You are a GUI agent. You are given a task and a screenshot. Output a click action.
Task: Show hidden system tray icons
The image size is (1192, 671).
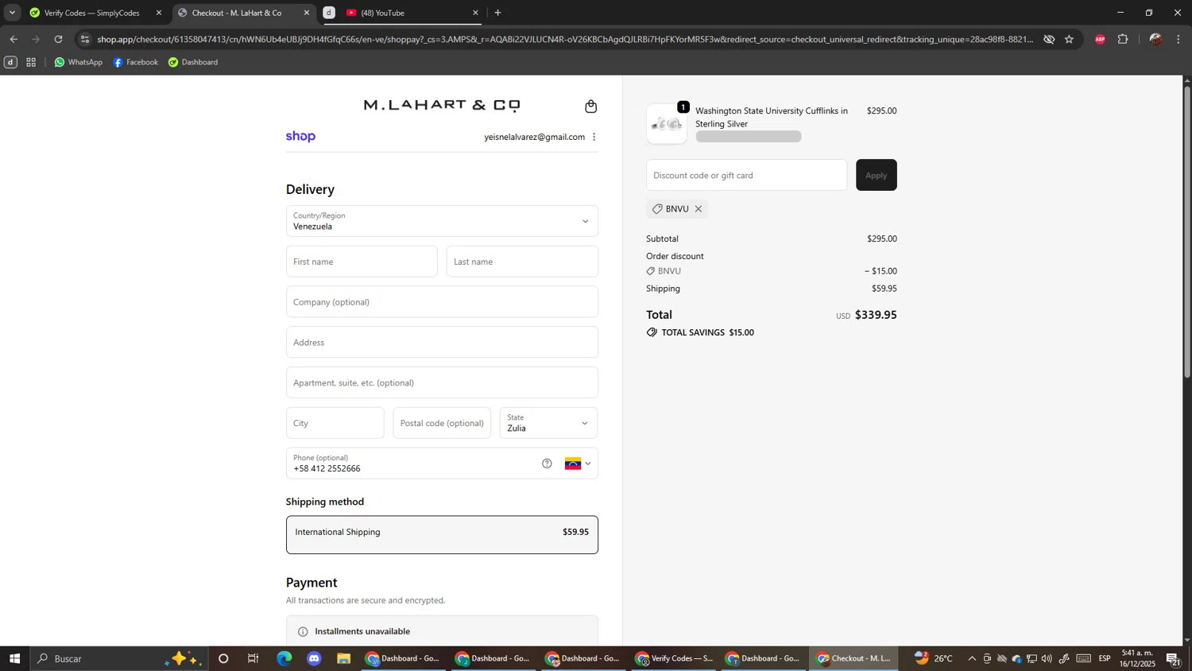(x=972, y=658)
